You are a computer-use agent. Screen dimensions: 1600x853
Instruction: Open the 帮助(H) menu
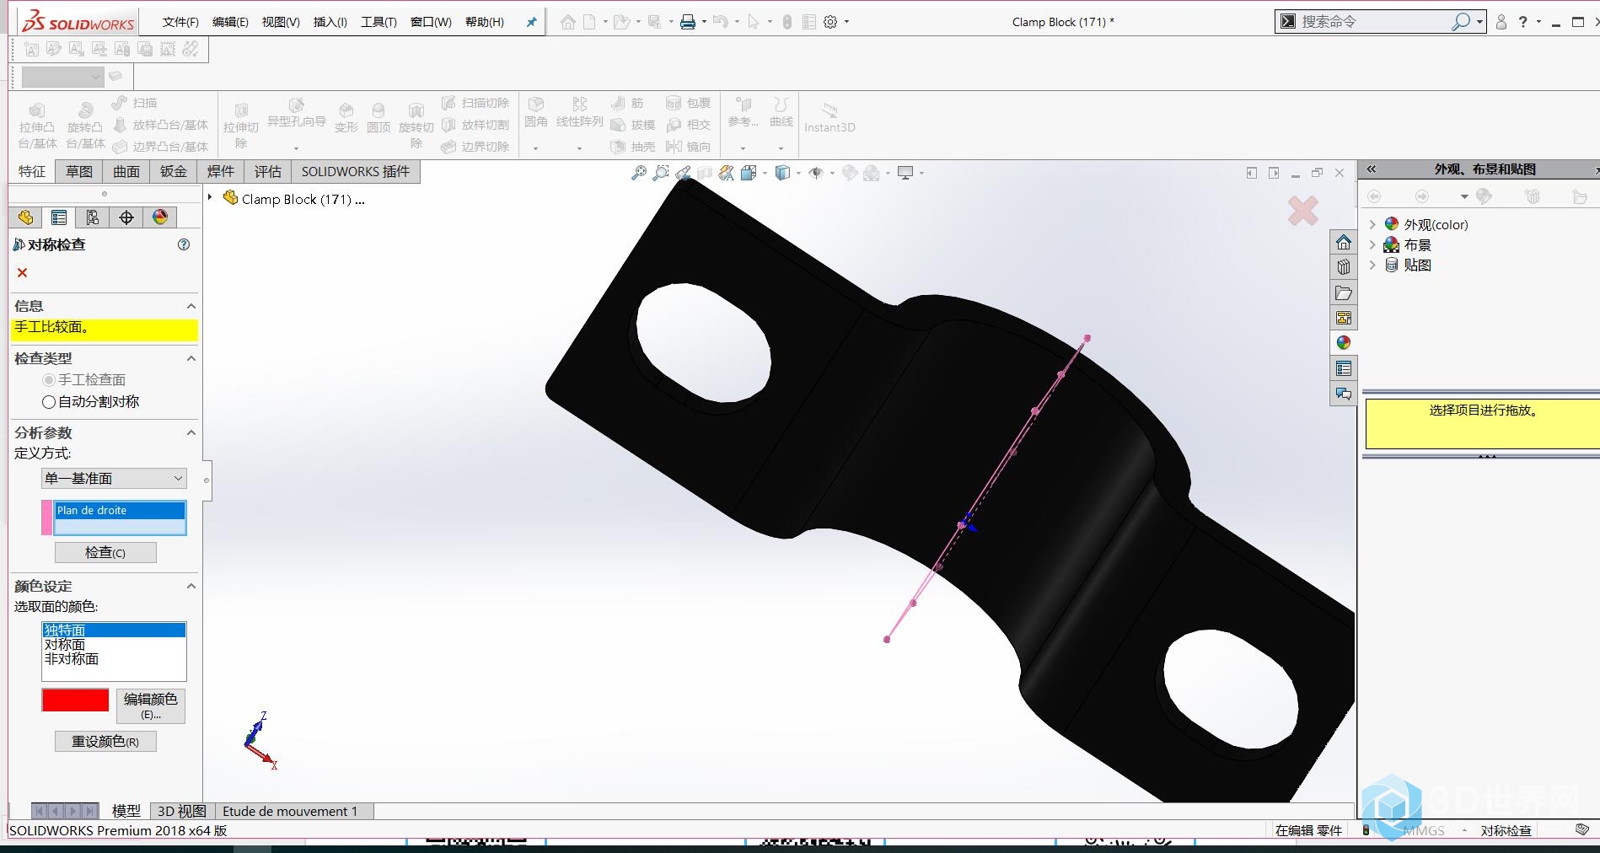(x=485, y=22)
